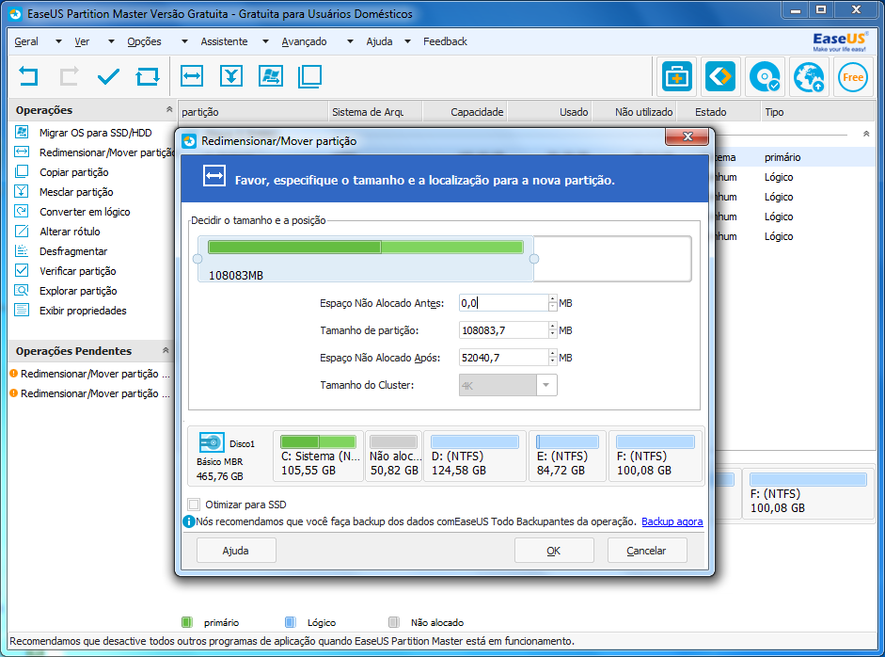Open the Assistente menu
The image size is (885, 657).
(224, 41)
